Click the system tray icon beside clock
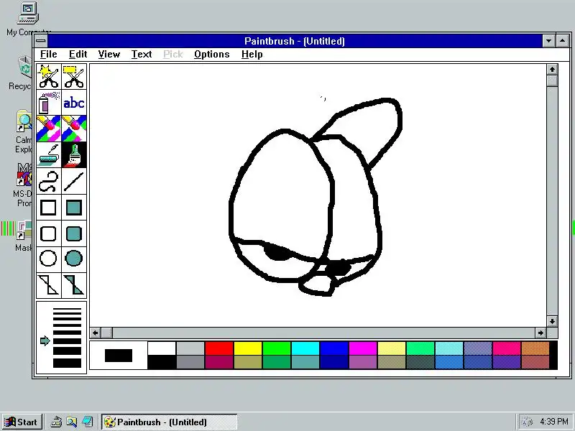Viewport: 575px width, 431px height. tap(528, 422)
